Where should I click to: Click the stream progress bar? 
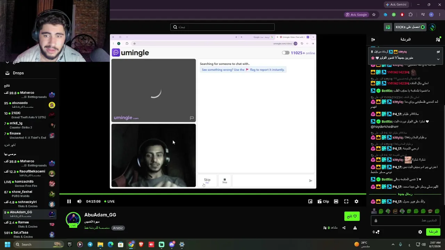pos(212,194)
